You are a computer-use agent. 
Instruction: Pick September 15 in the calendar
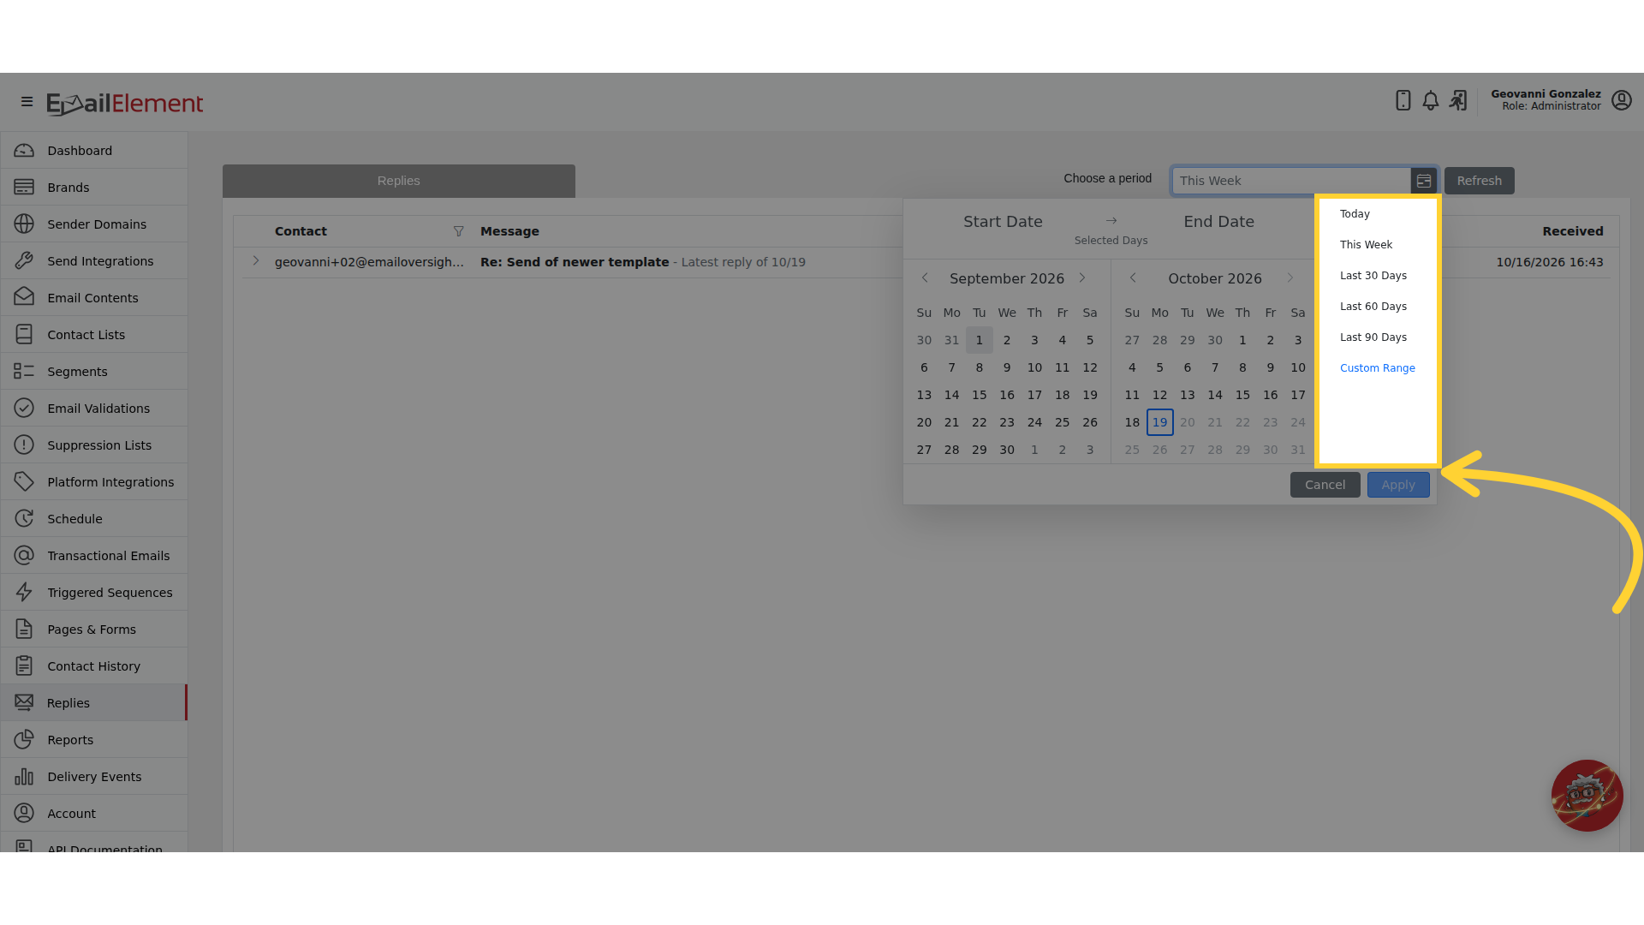point(979,395)
